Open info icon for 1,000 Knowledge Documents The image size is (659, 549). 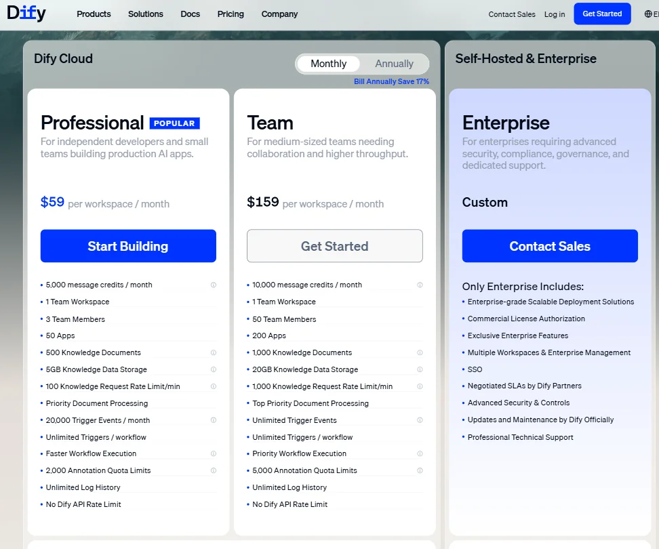click(x=420, y=352)
